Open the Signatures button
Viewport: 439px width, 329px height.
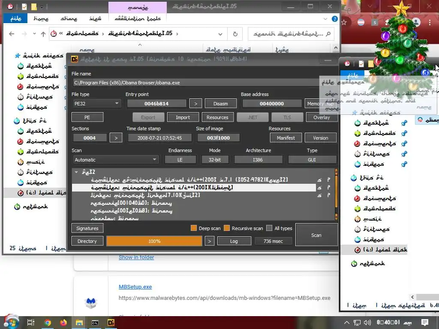[87, 228]
